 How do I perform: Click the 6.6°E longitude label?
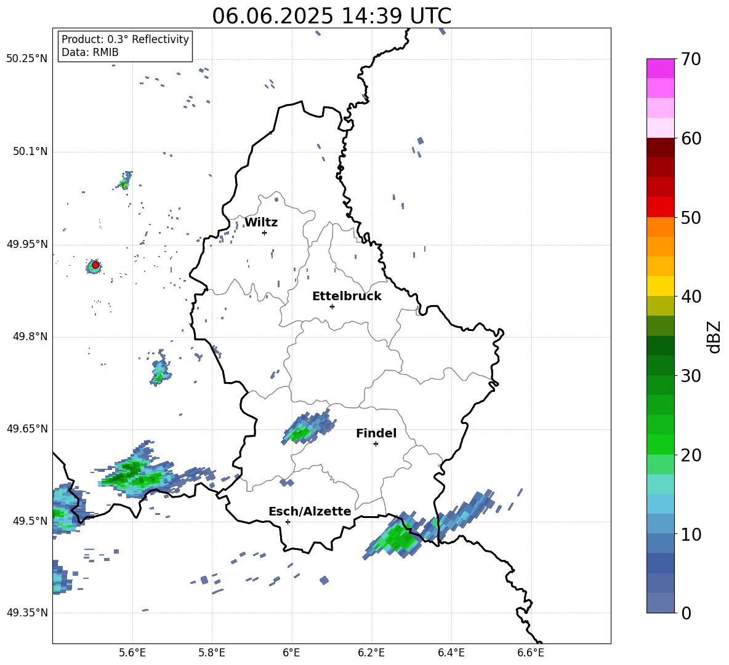click(x=531, y=653)
